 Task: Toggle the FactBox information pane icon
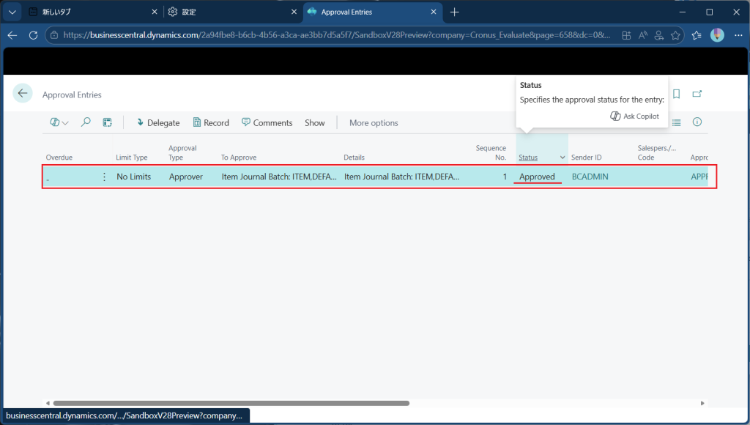click(x=697, y=122)
